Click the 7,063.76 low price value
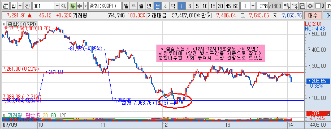Viewport: 331px width, 129px height. click(292, 15)
